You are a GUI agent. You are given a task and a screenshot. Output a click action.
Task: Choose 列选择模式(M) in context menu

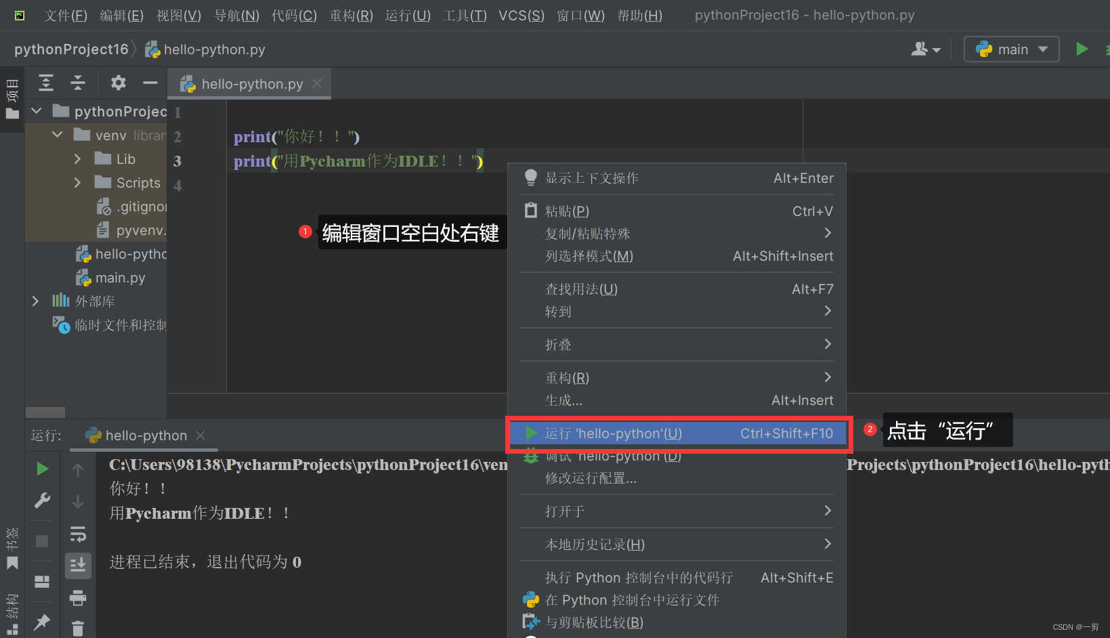(x=677, y=255)
